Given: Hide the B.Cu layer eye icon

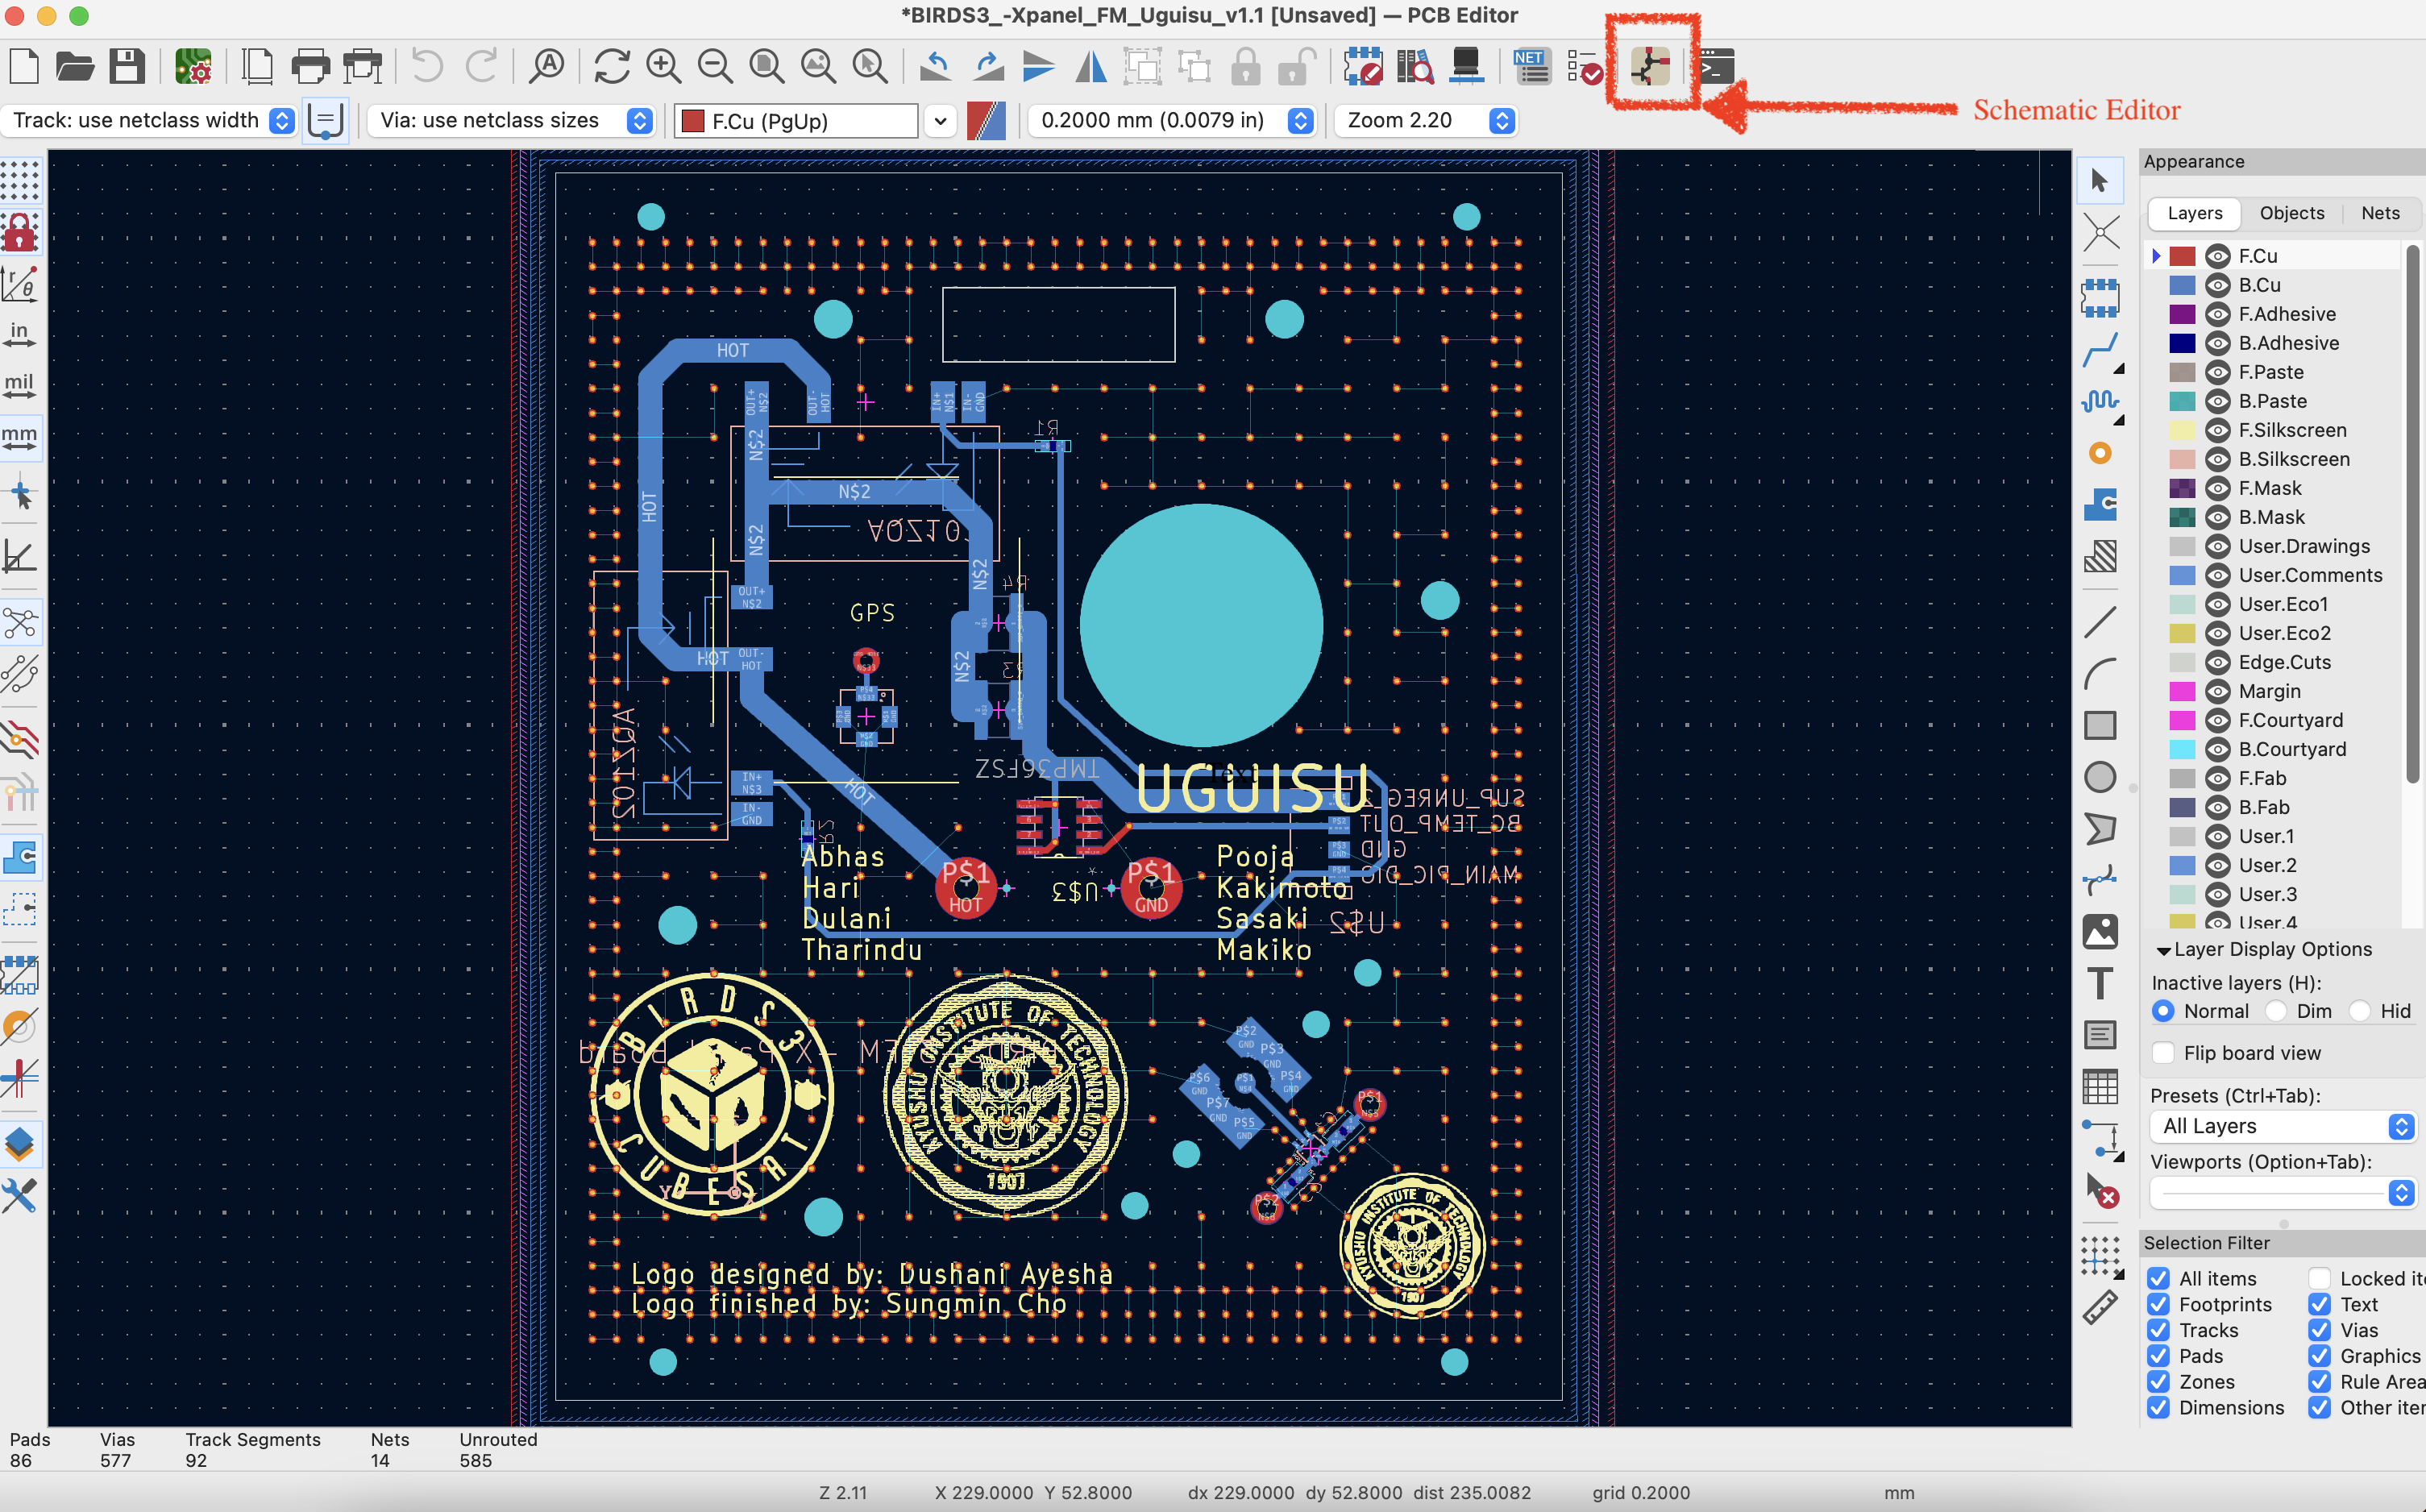Looking at the screenshot, I should click(2217, 285).
